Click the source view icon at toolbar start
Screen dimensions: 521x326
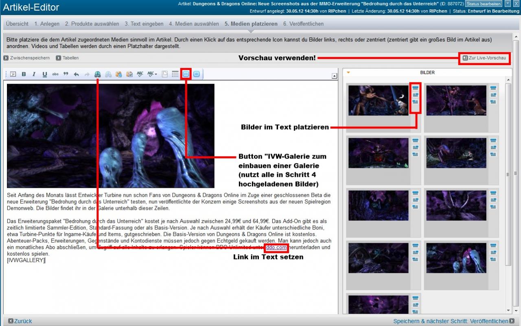tap(13, 74)
